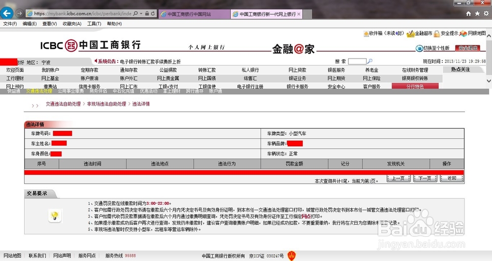Click the page scrollbar down arrow
Viewport: 492px width, 261px height.
[x=489, y=81]
